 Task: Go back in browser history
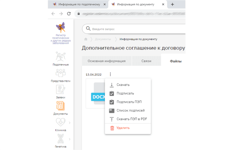(53, 14)
